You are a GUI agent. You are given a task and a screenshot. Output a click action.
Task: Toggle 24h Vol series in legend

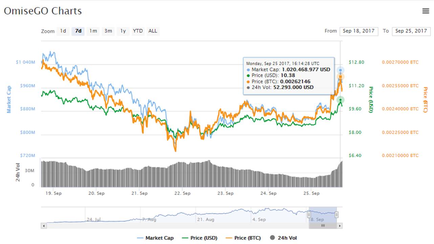coord(284,238)
